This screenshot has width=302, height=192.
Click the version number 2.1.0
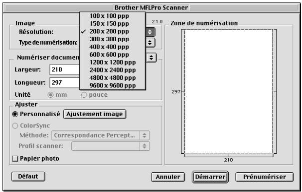pos(157,22)
